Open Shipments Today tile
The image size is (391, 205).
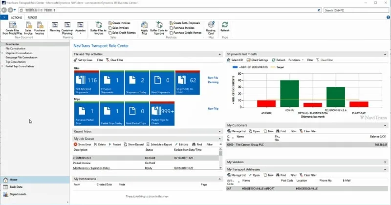pyautogui.click(x=137, y=82)
